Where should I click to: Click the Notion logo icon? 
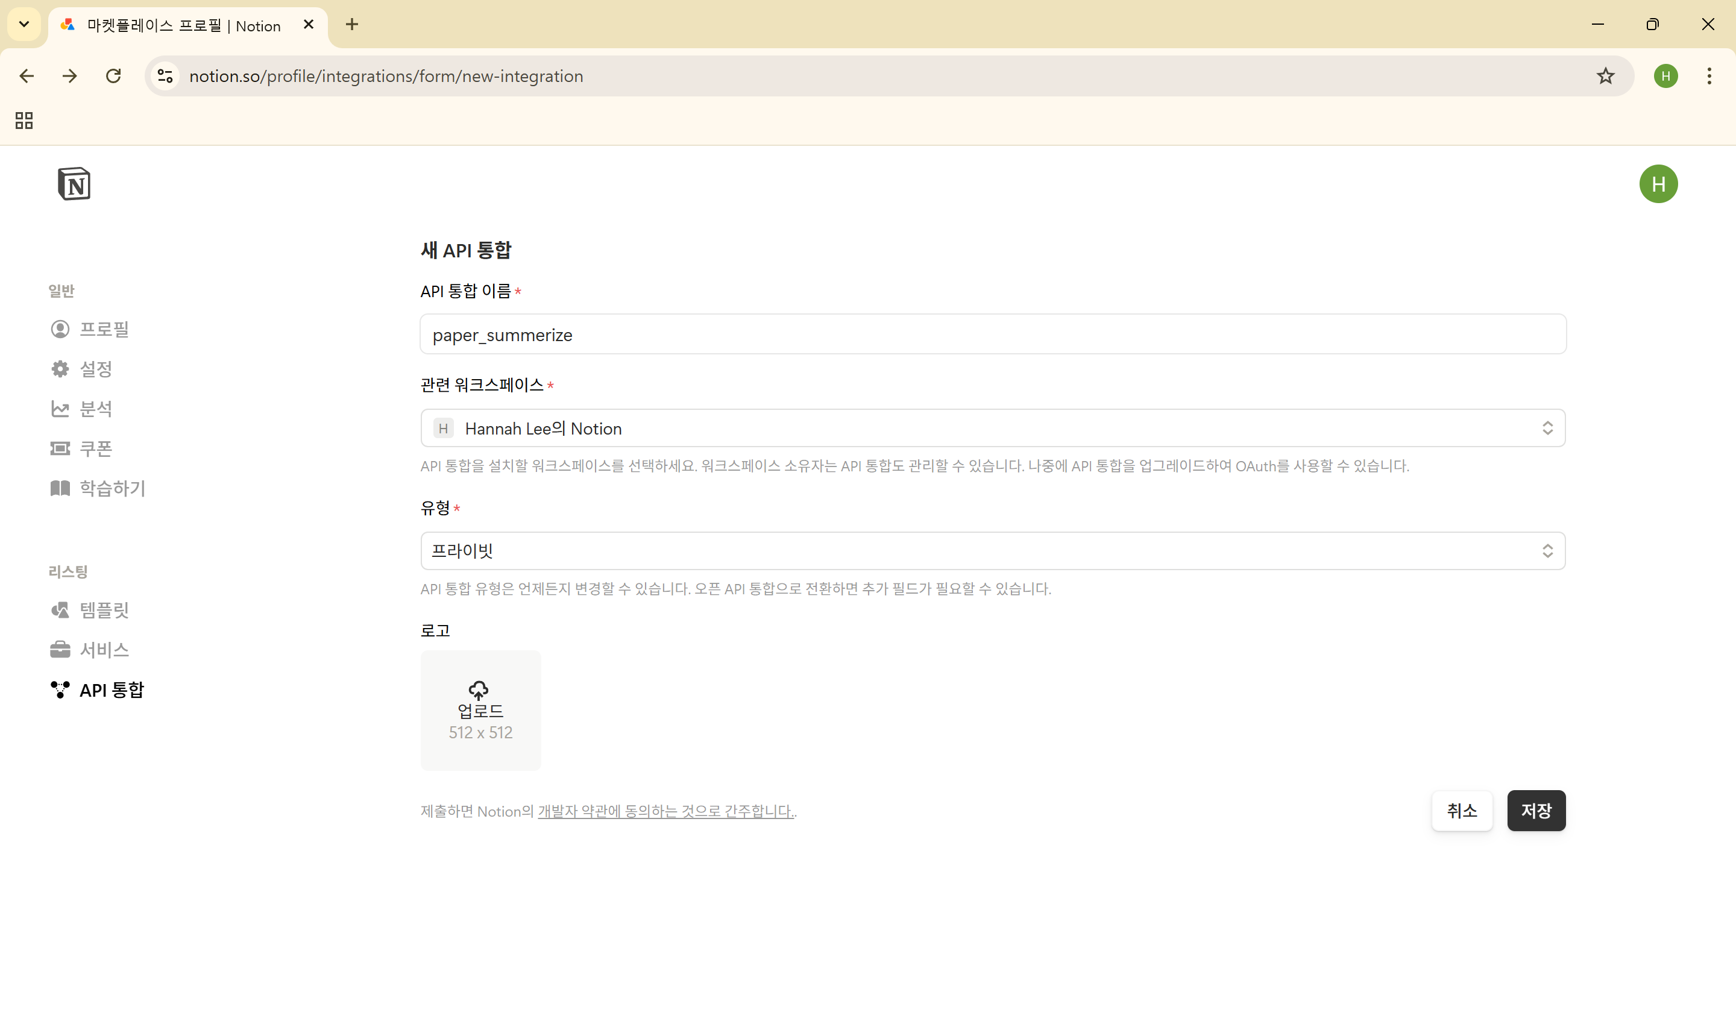coord(74,184)
